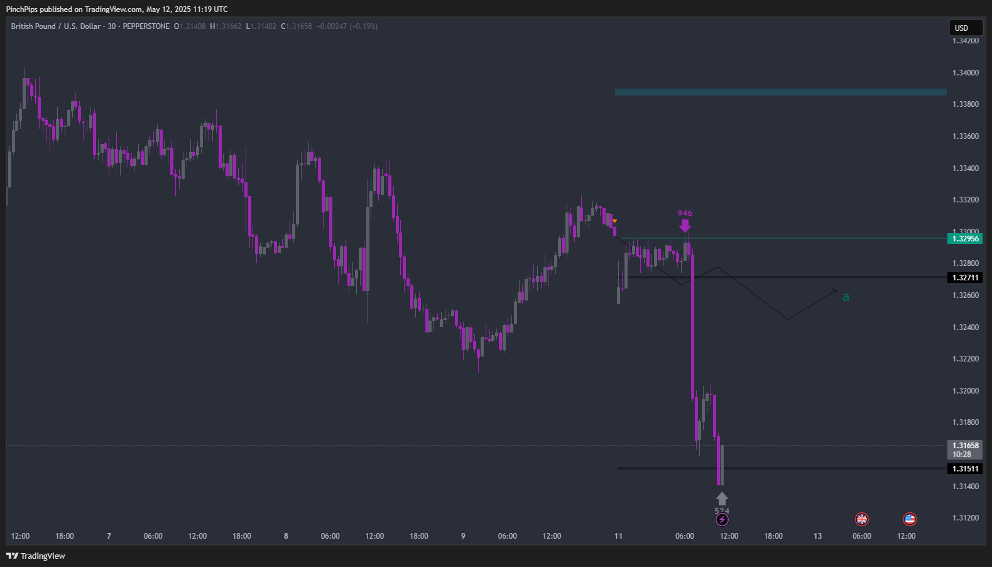Click the 1.33600 price axis label
This screenshot has width=992, height=567.
click(966, 136)
